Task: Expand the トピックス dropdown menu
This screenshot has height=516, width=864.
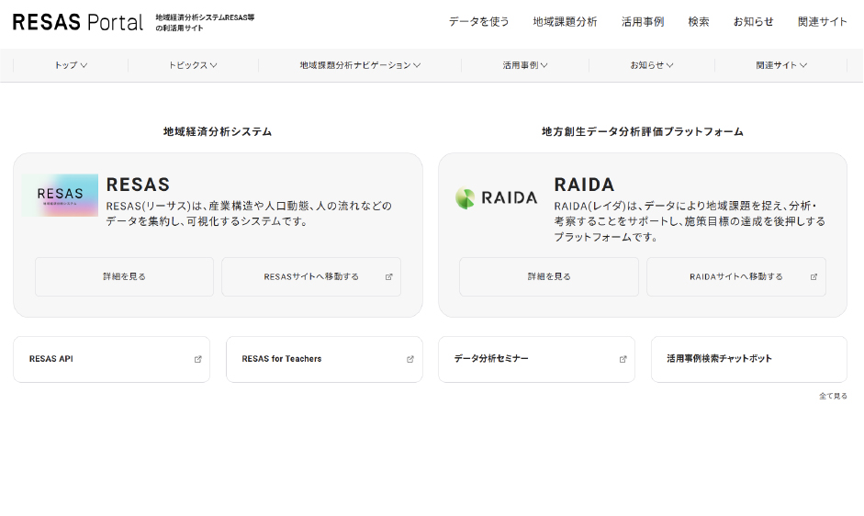Action: 193,65
